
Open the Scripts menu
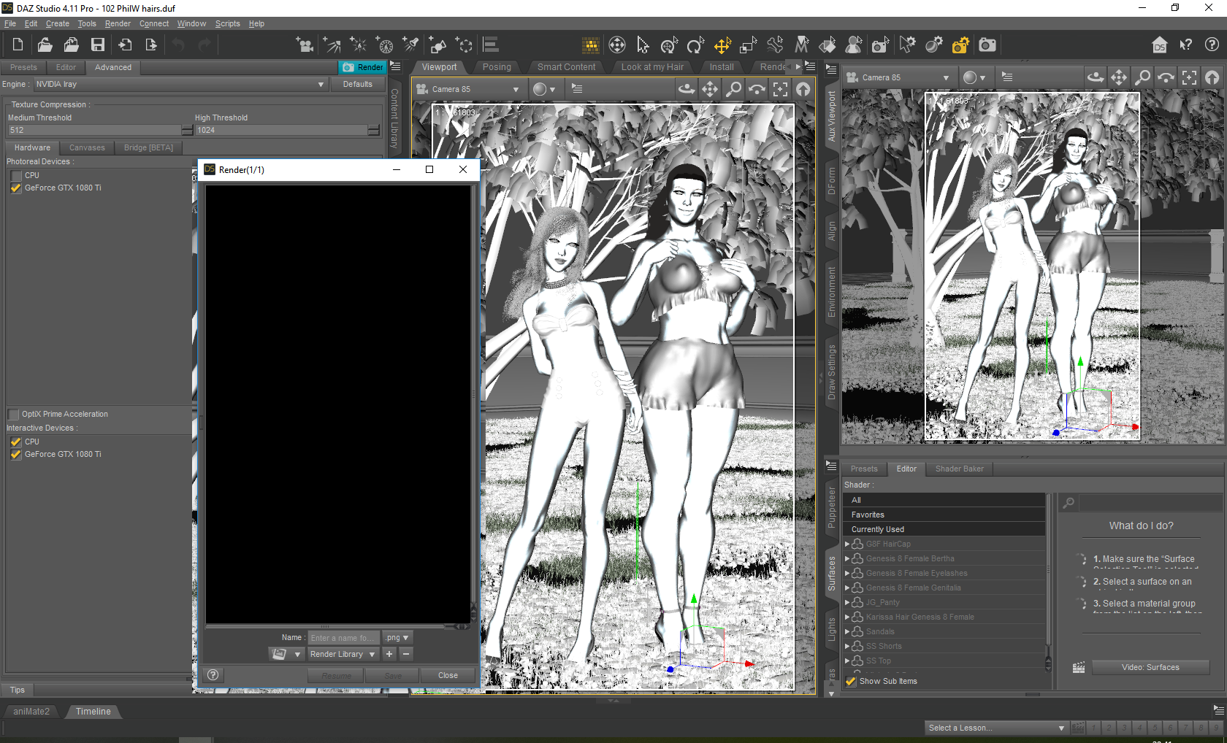227,23
